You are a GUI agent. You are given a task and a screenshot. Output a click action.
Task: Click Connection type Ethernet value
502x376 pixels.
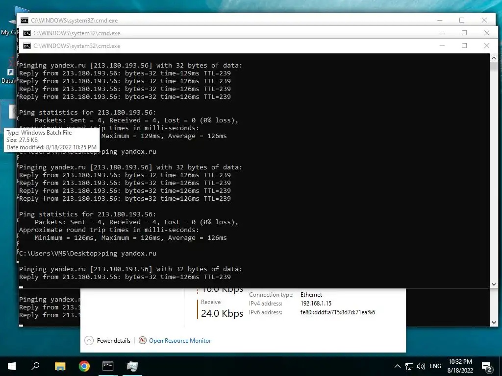(311, 294)
